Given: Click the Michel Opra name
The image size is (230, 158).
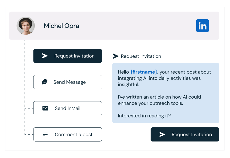Looking at the screenshot, I should 61,26.
